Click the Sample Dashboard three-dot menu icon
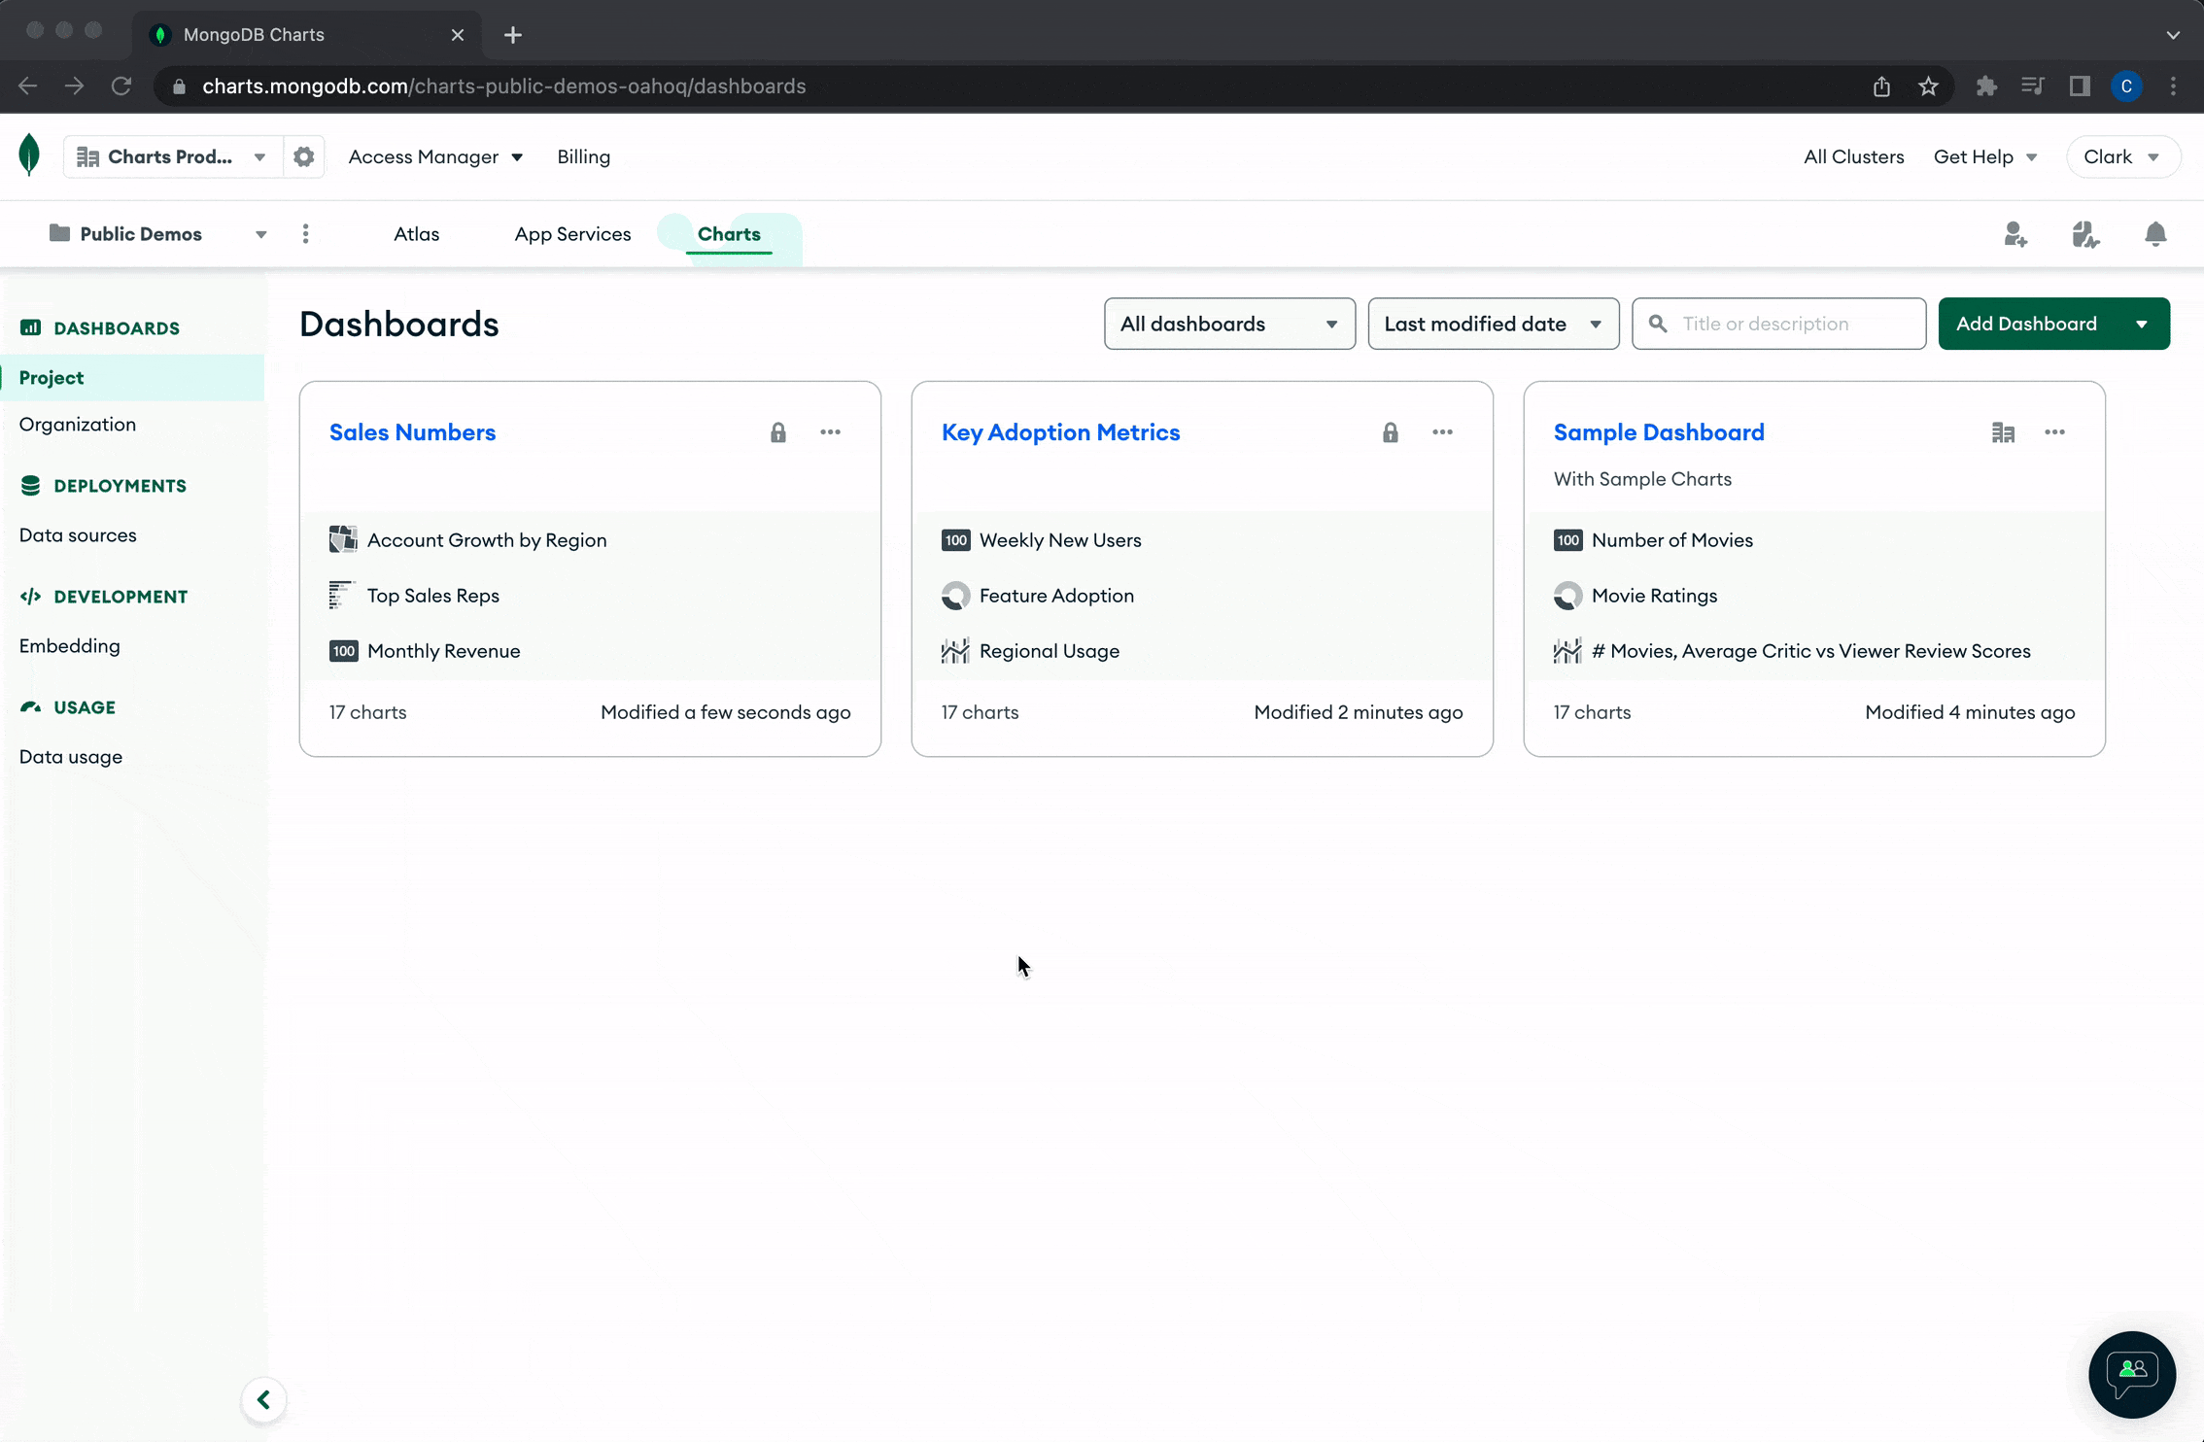Image resolution: width=2204 pixels, height=1442 pixels. (x=2056, y=431)
